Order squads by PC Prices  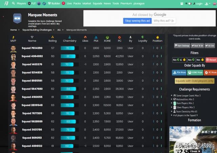(x=210, y=73)
